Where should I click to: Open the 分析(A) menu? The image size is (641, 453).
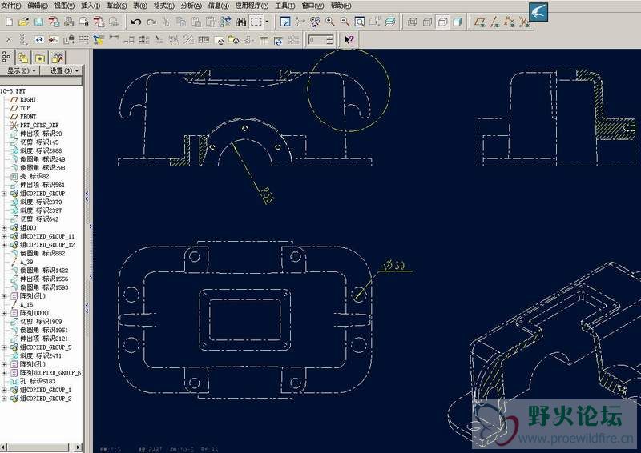click(x=191, y=6)
